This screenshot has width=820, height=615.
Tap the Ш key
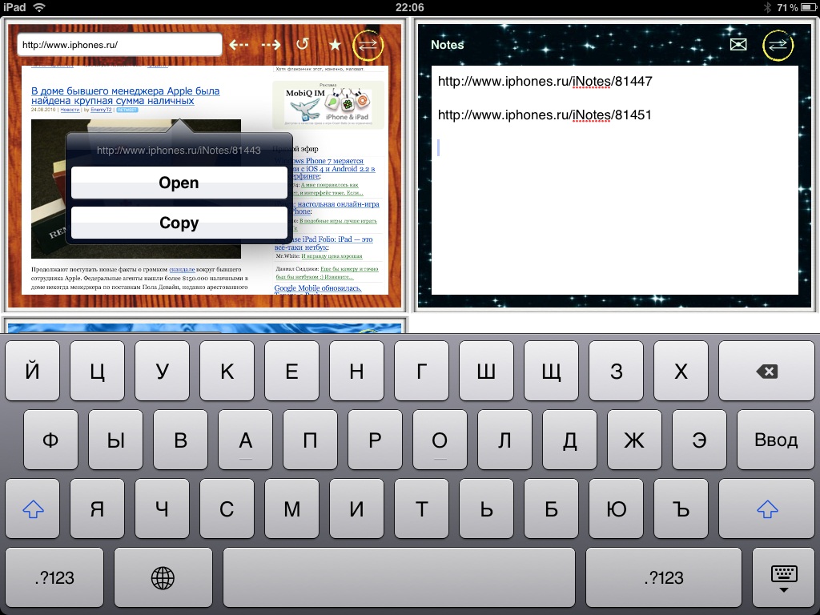pos(486,371)
